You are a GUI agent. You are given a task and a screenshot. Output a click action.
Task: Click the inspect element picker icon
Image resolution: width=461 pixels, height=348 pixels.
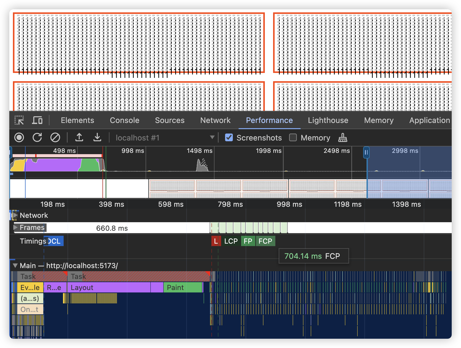(x=19, y=120)
